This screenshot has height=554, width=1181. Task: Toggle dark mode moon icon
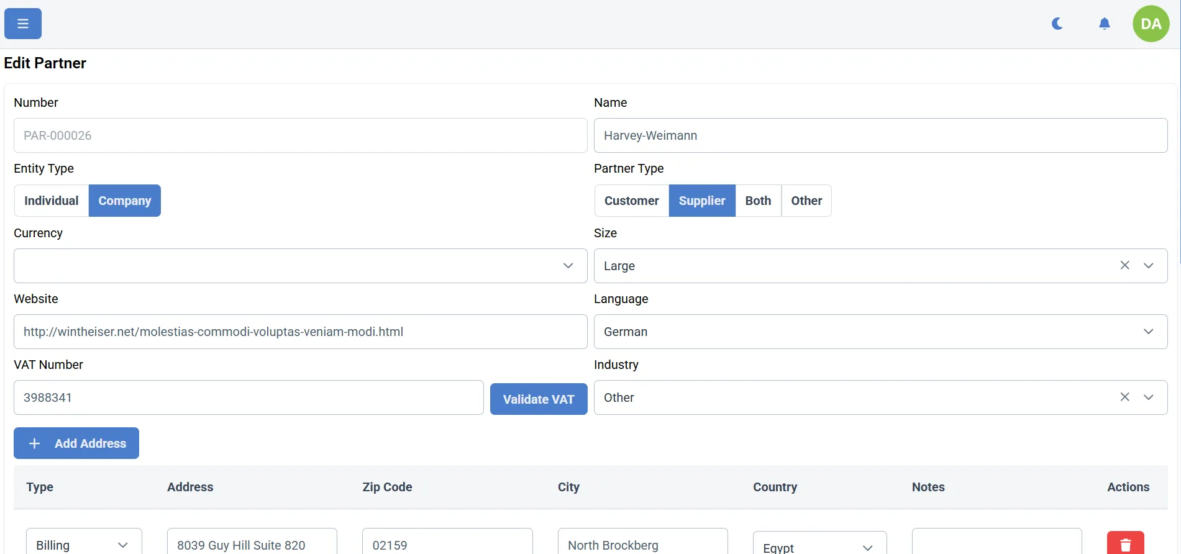click(1057, 24)
